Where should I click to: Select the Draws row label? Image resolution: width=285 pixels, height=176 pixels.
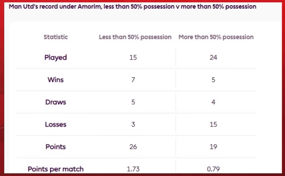point(56,102)
